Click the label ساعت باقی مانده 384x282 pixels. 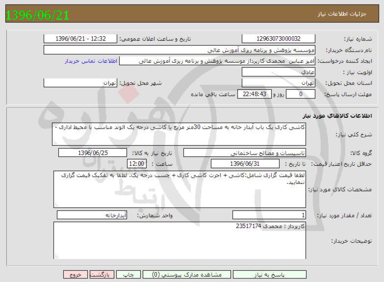(213, 94)
